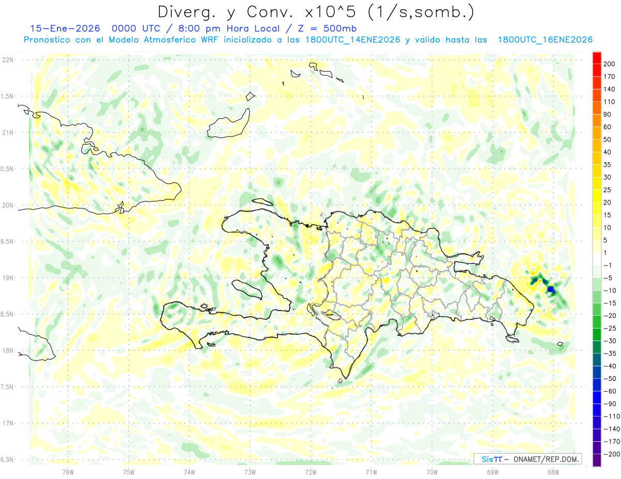
Task: Click the '76W' longitude label
Action: pos(68,472)
